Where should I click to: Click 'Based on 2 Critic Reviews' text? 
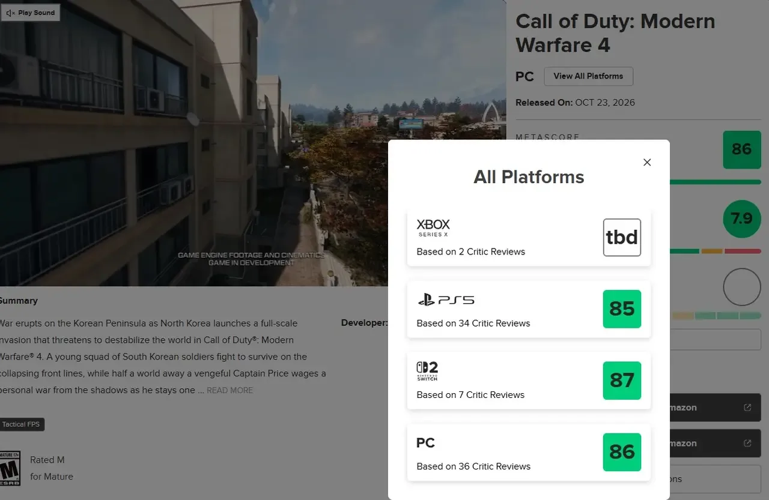coord(470,252)
